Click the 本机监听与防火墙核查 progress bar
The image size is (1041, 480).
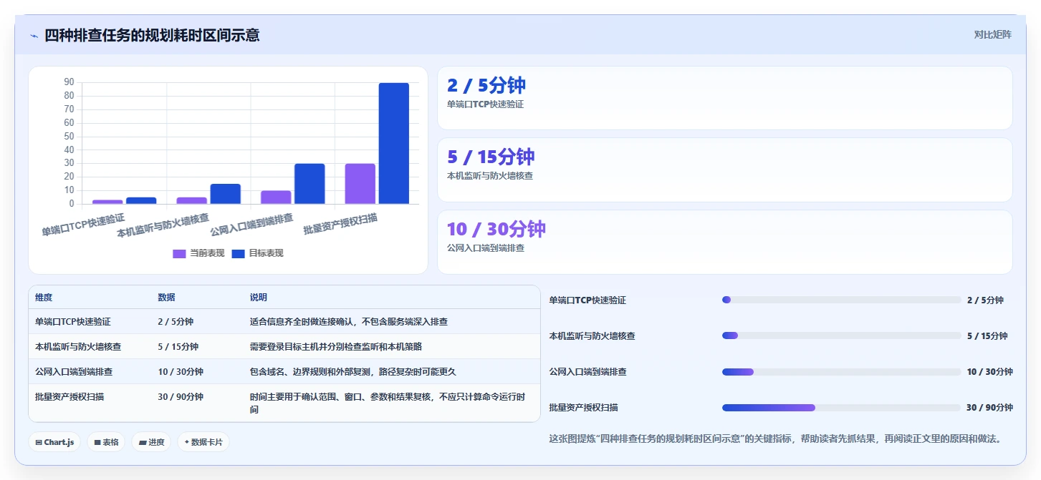click(841, 335)
